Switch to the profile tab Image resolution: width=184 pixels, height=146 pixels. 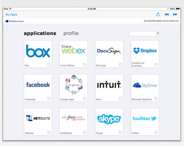(71, 33)
